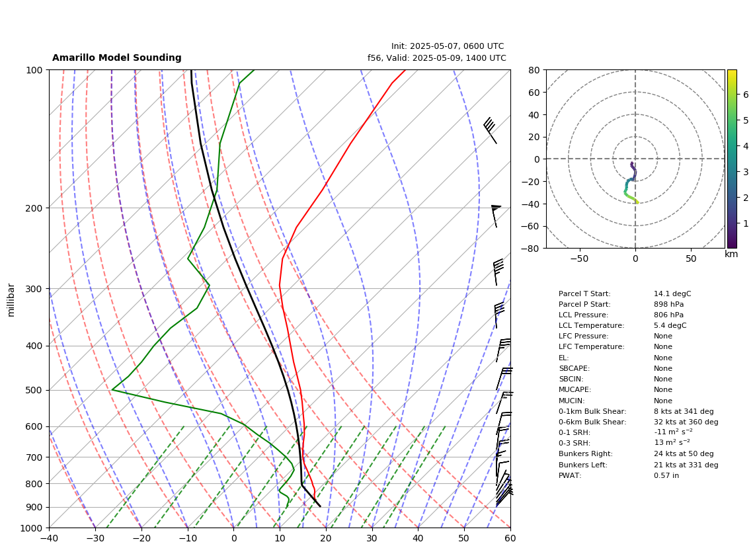Screen dimensions: 755x550
Task: Click the hodograph center crosshair origin
Action: coord(635,159)
